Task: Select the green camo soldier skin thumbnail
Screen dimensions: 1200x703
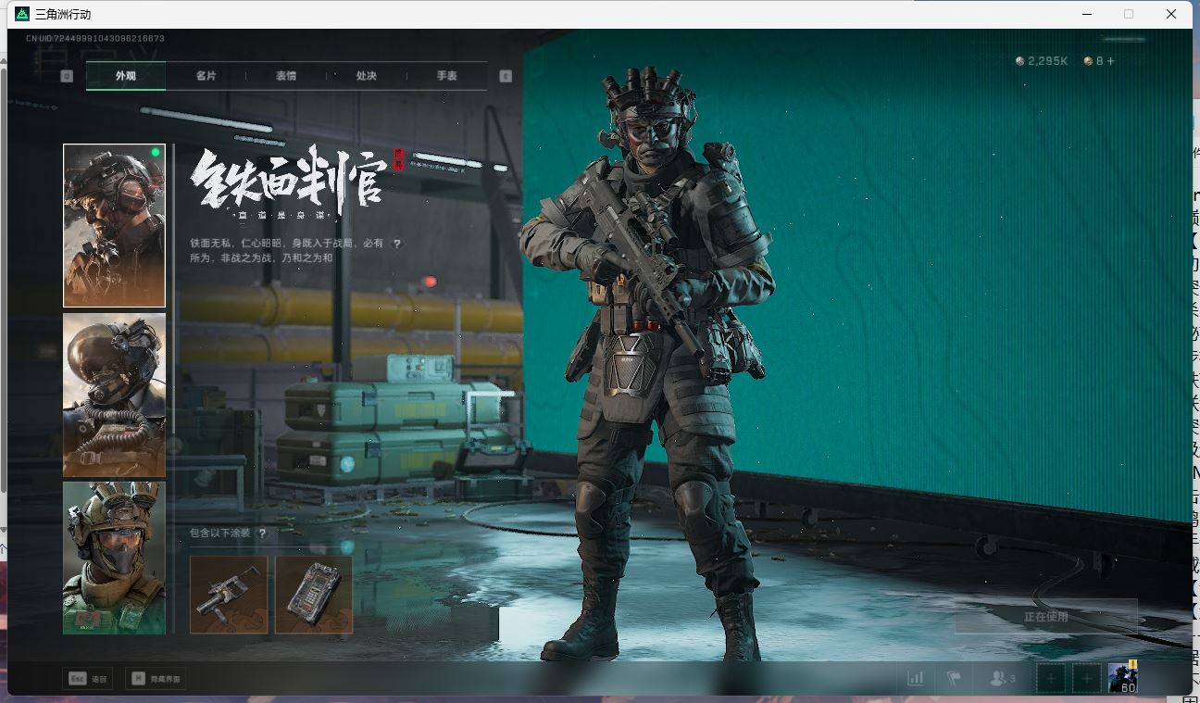Action: [x=115, y=558]
